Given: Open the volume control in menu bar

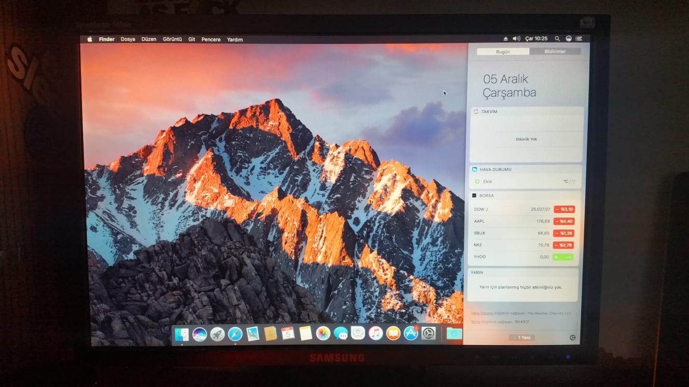Looking at the screenshot, I should point(516,39).
